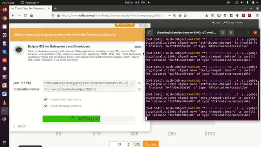This screenshot has height=147, width=261.
Task: Click the slow download warning link
Action: click(97, 34)
